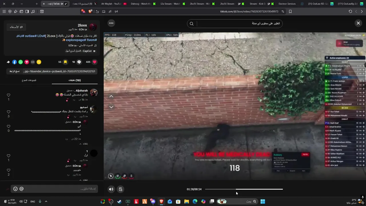Share the video to Facebook
Viewport: 366px width, 206px height.
coord(15,62)
